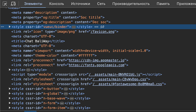Click the "#ffffff" content value
Screen dimensions: 196x112
[86, 56]
